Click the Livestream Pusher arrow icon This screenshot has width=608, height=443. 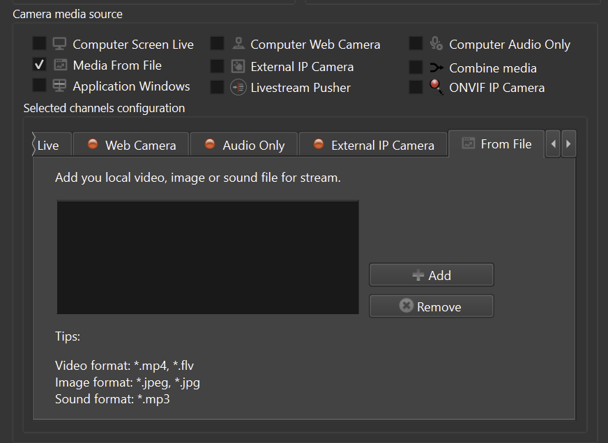pyautogui.click(x=238, y=87)
